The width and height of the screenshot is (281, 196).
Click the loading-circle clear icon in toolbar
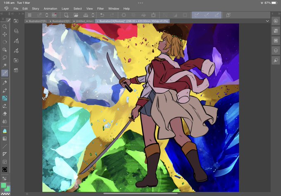pyautogui.click(x=124, y=15)
